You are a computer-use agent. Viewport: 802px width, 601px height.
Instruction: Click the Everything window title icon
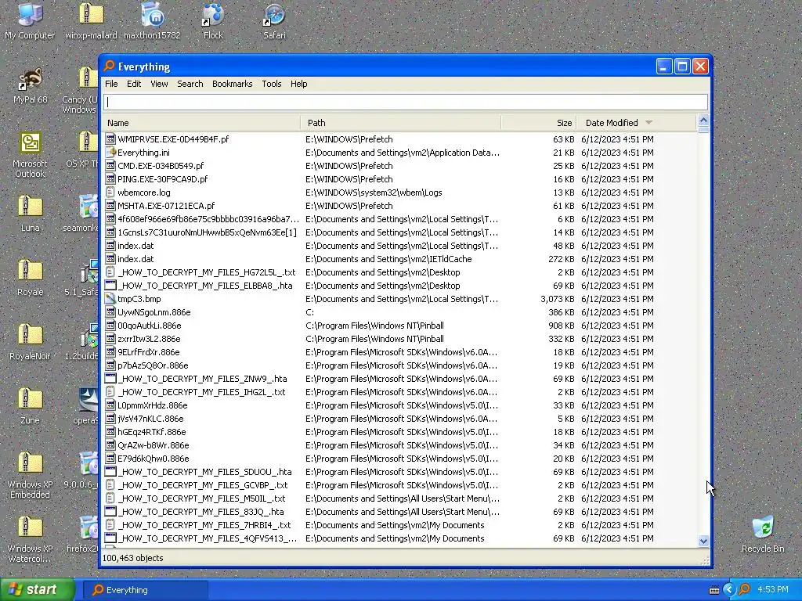pyautogui.click(x=109, y=66)
